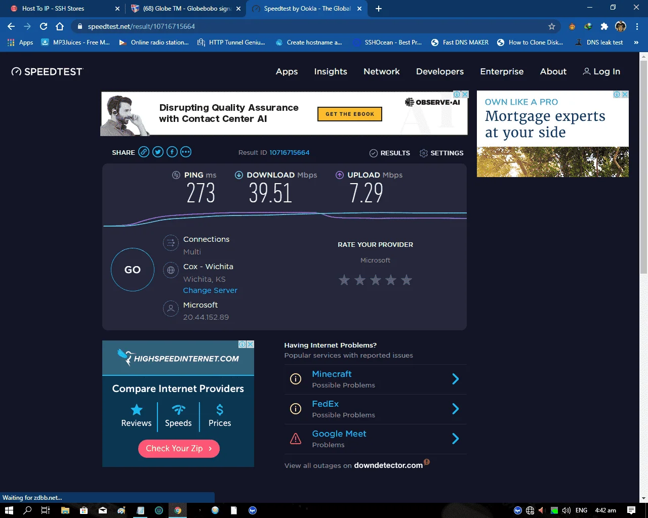Open the taskbar language ENG indicator

coord(581,510)
